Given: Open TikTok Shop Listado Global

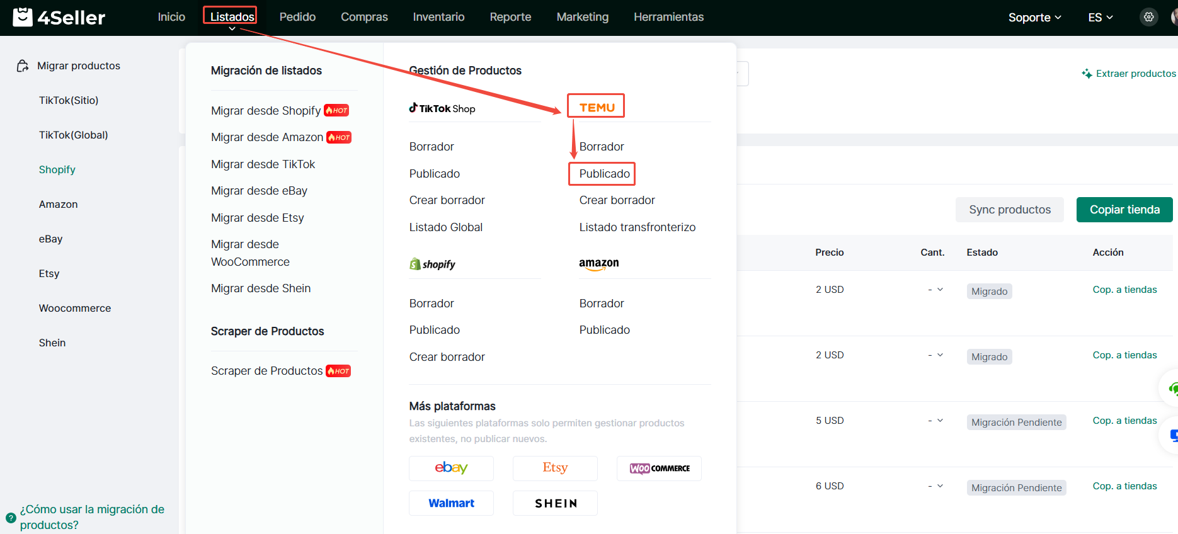Looking at the screenshot, I should (x=445, y=227).
